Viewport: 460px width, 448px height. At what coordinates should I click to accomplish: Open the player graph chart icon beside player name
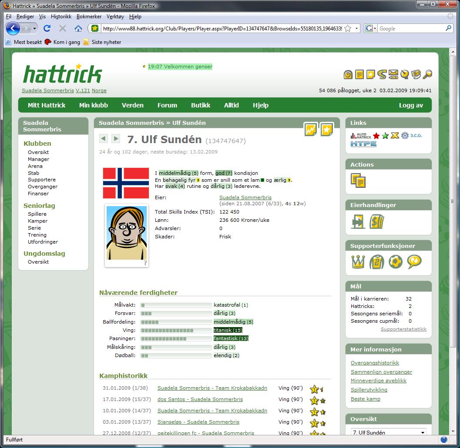coord(310,129)
